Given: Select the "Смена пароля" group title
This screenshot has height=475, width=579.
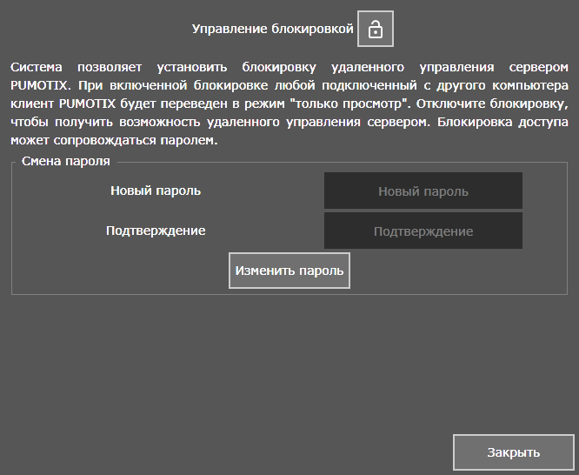Looking at the screenshot, I should click(x=65, y=161).
